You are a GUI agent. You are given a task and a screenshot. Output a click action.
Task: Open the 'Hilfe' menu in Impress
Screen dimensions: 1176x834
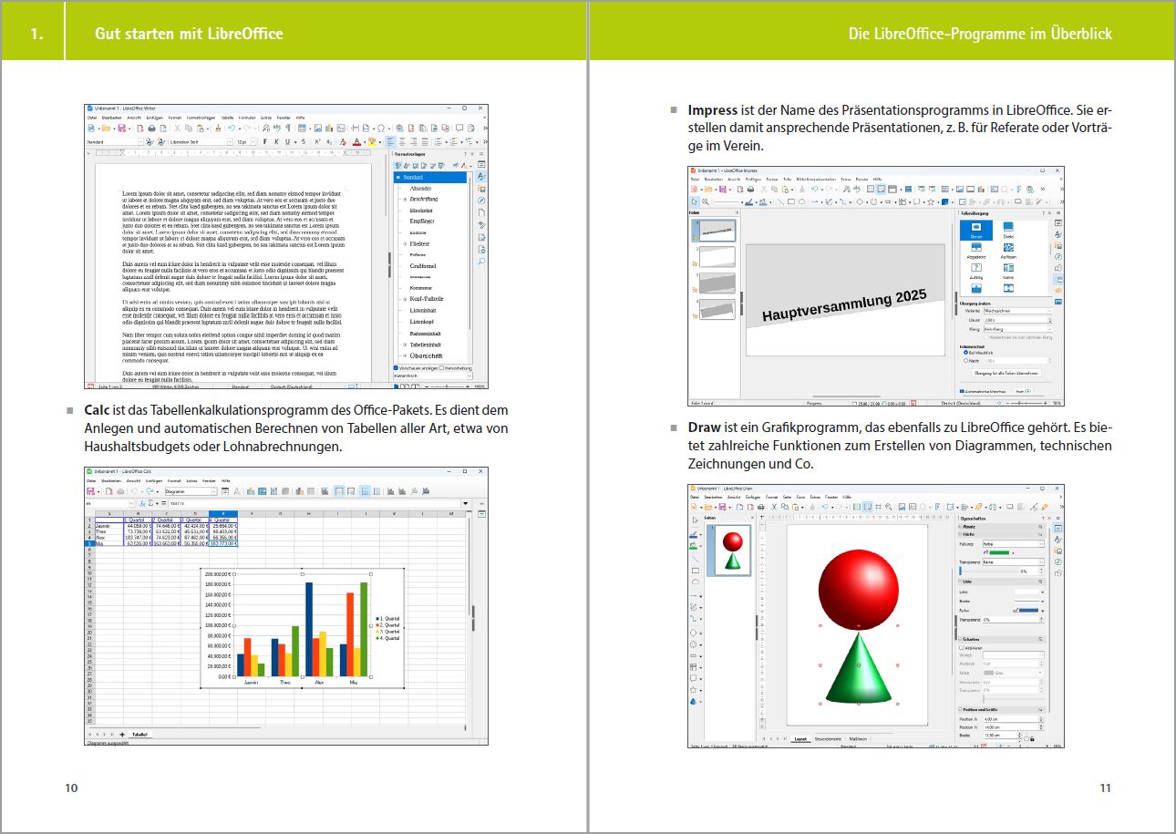click(877, 179)
